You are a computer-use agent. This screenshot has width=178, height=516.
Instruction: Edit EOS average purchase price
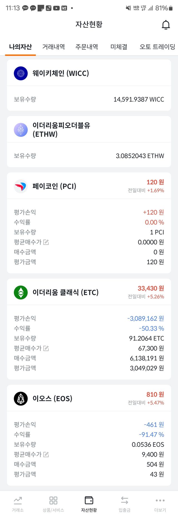point(46,454)
